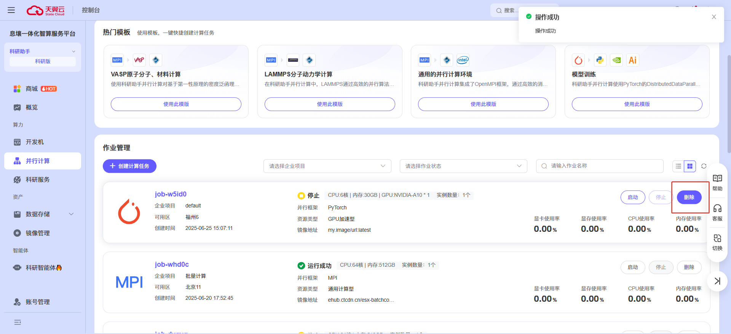
Task: Refresh the job list
Action: (704, 166)
